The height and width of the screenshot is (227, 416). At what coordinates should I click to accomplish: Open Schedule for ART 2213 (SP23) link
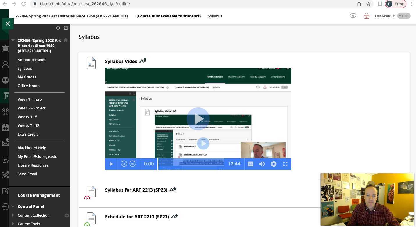pos(137,217)
